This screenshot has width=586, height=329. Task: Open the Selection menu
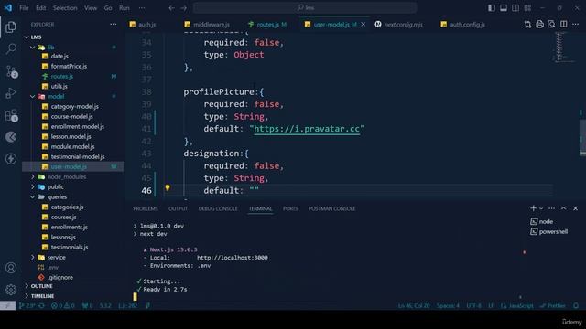coord(65,8)
